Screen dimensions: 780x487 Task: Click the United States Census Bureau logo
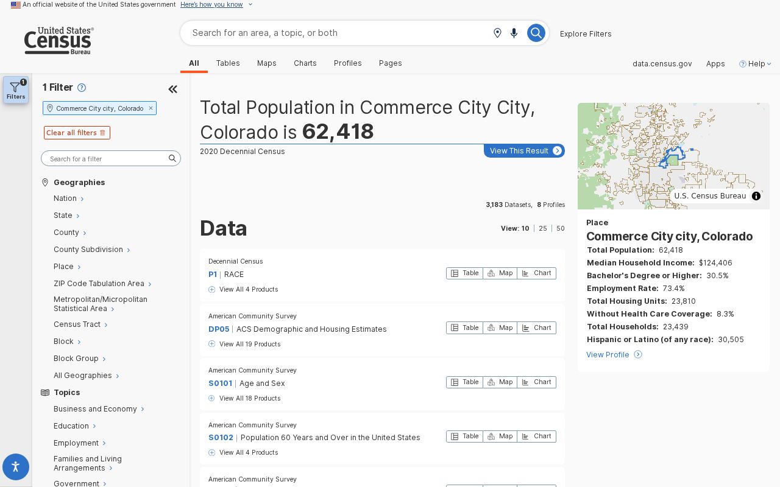coord(58,41)
